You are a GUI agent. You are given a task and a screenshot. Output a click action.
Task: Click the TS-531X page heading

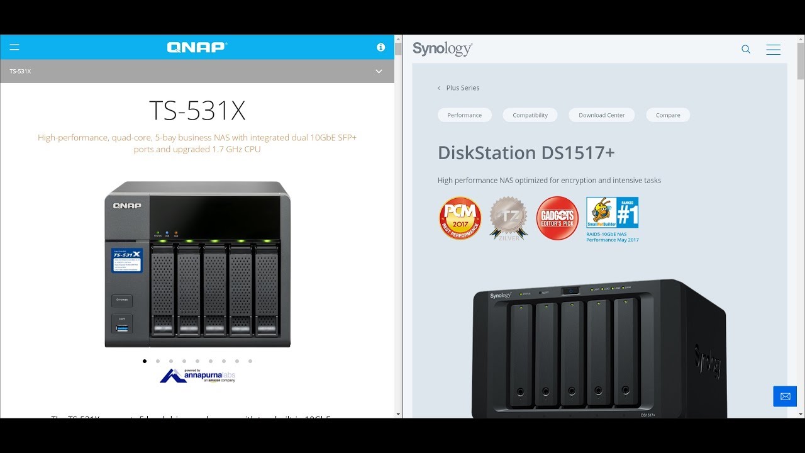pos(197,111)
